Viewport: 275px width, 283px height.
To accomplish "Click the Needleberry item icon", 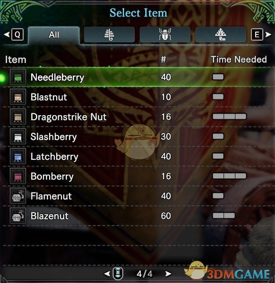I will (x=18, y=77).
